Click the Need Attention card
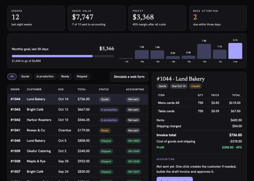This screenshot has height=181, width=254. click(218, 18)
